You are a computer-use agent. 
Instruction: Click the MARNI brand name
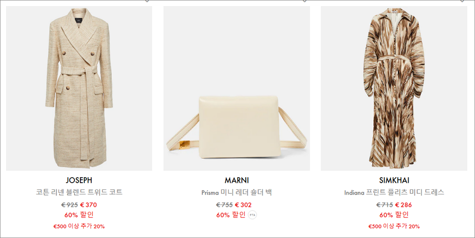point(236,180)
